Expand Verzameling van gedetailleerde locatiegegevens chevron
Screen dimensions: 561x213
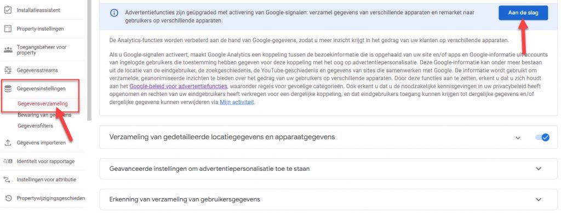tap(518, 138)
